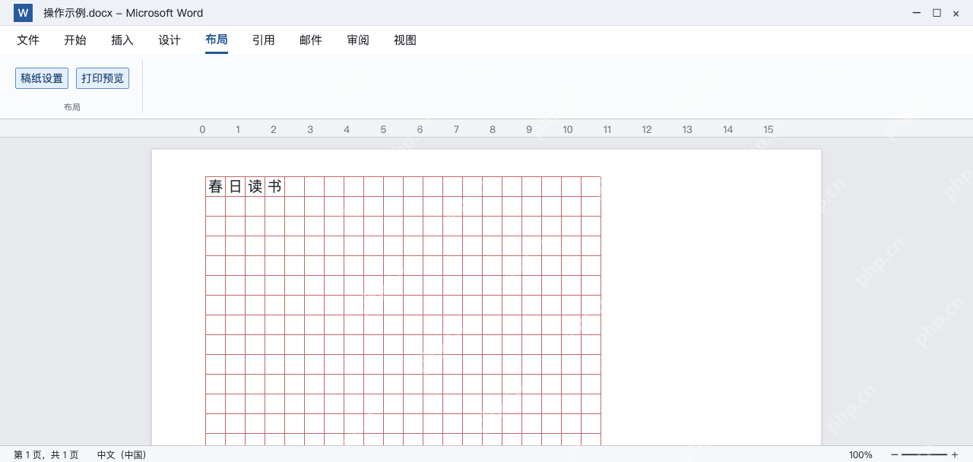
Task: Open the 文件 menu tab
Action: [x=28, y=40]
